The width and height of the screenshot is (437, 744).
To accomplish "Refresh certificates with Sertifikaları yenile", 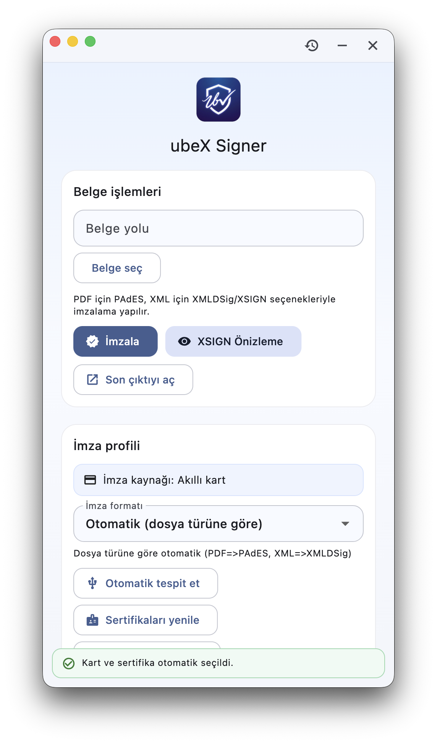I will coord(146,620).
